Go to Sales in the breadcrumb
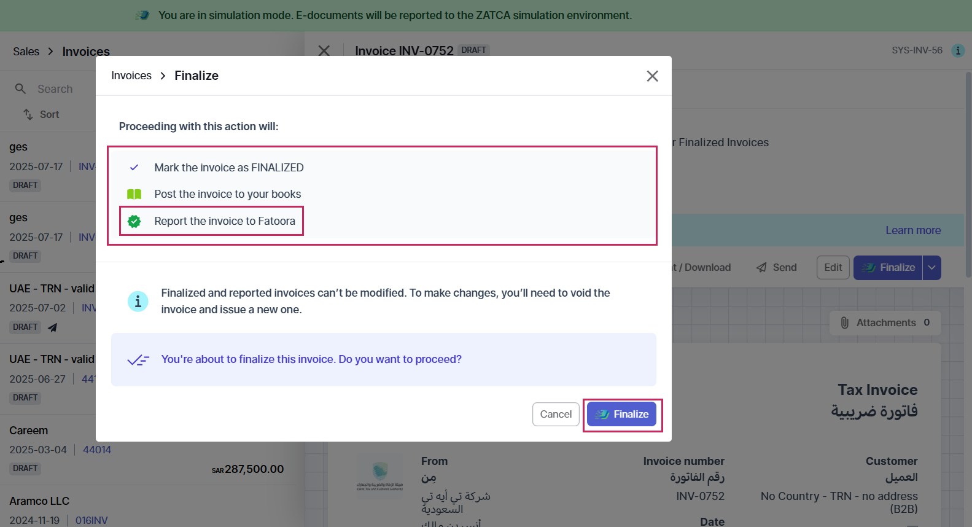This screenshot has width=972, height=527. tap(26, 52)
